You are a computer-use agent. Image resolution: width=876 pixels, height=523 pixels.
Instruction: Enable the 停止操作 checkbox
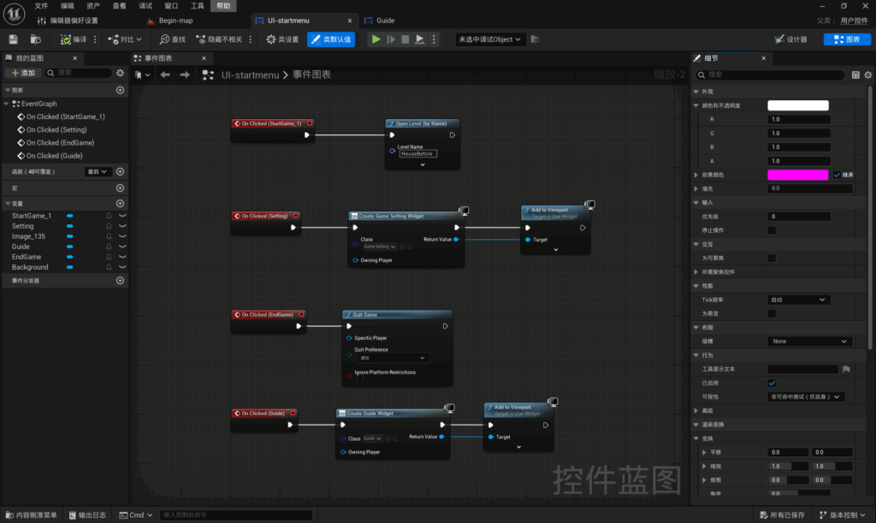pos(772,230)
